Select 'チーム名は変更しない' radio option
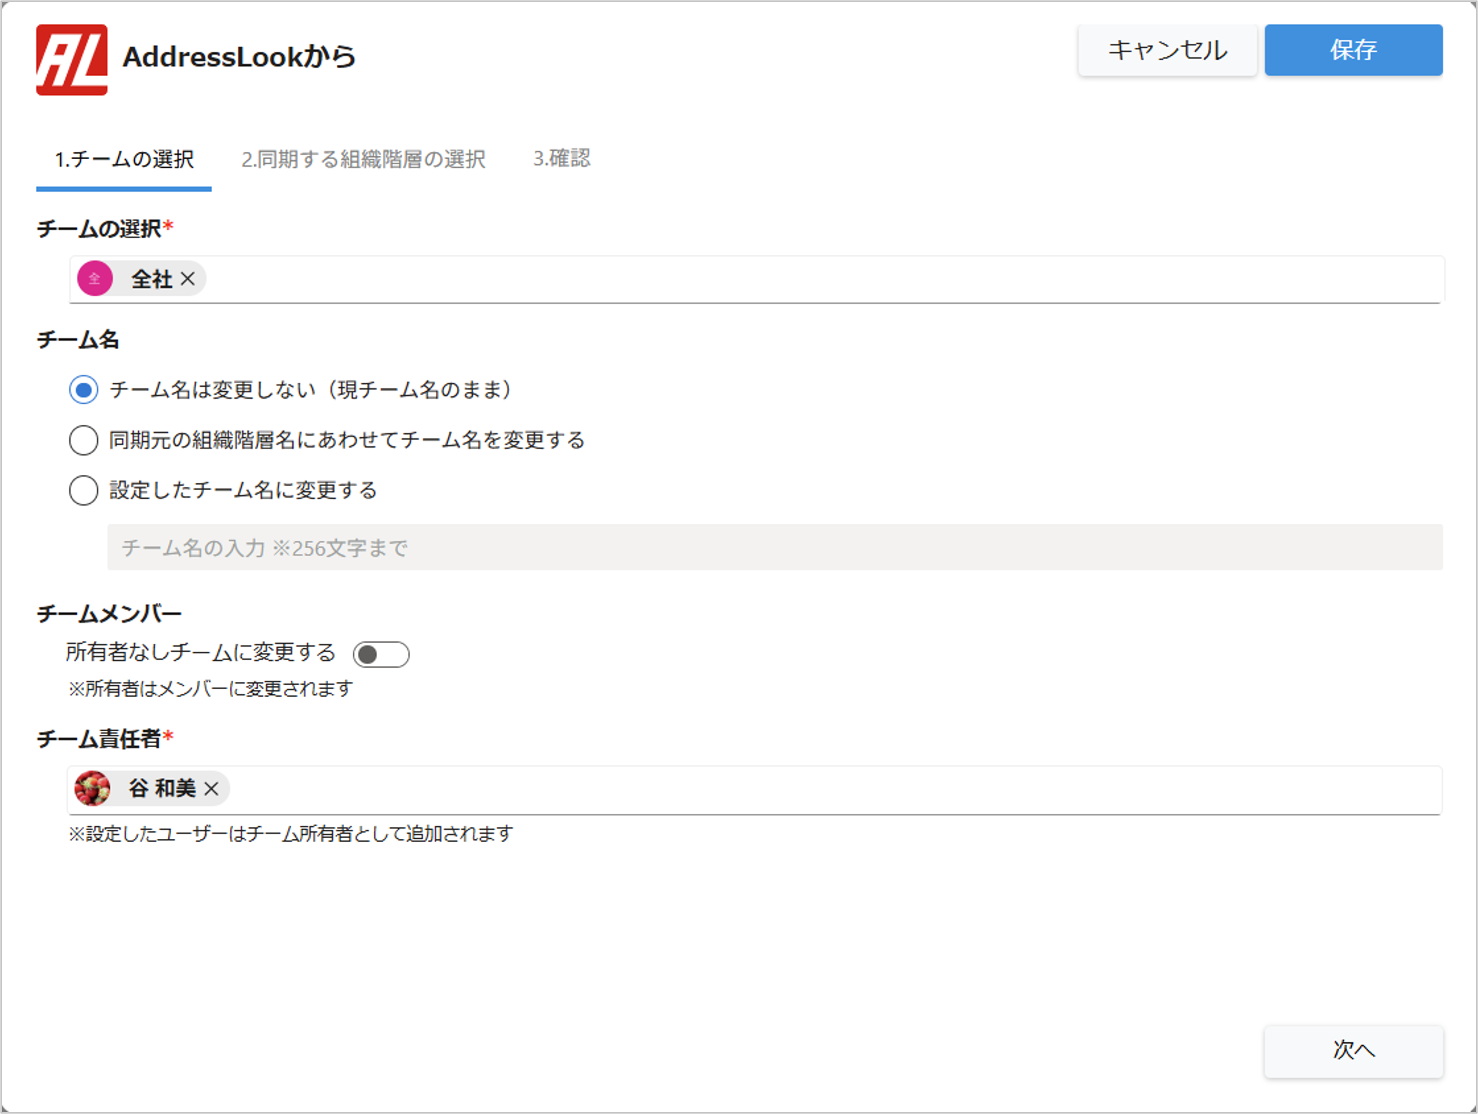 tap(83, 389)
